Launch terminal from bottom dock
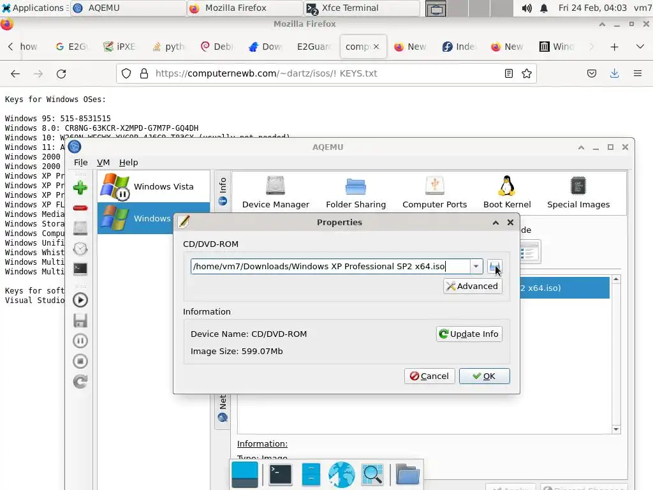The image size is (653, 490). point(281,474)
